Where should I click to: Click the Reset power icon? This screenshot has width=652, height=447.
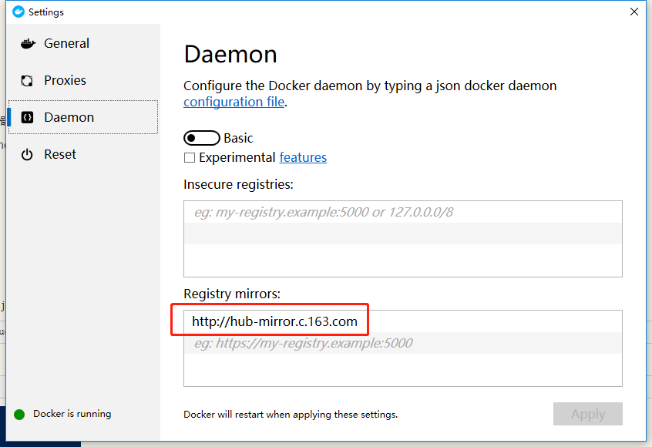[27, 155]
